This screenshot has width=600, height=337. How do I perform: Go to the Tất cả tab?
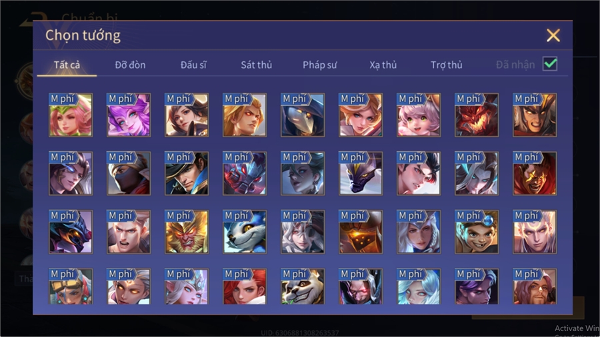(x=67, y=65)
